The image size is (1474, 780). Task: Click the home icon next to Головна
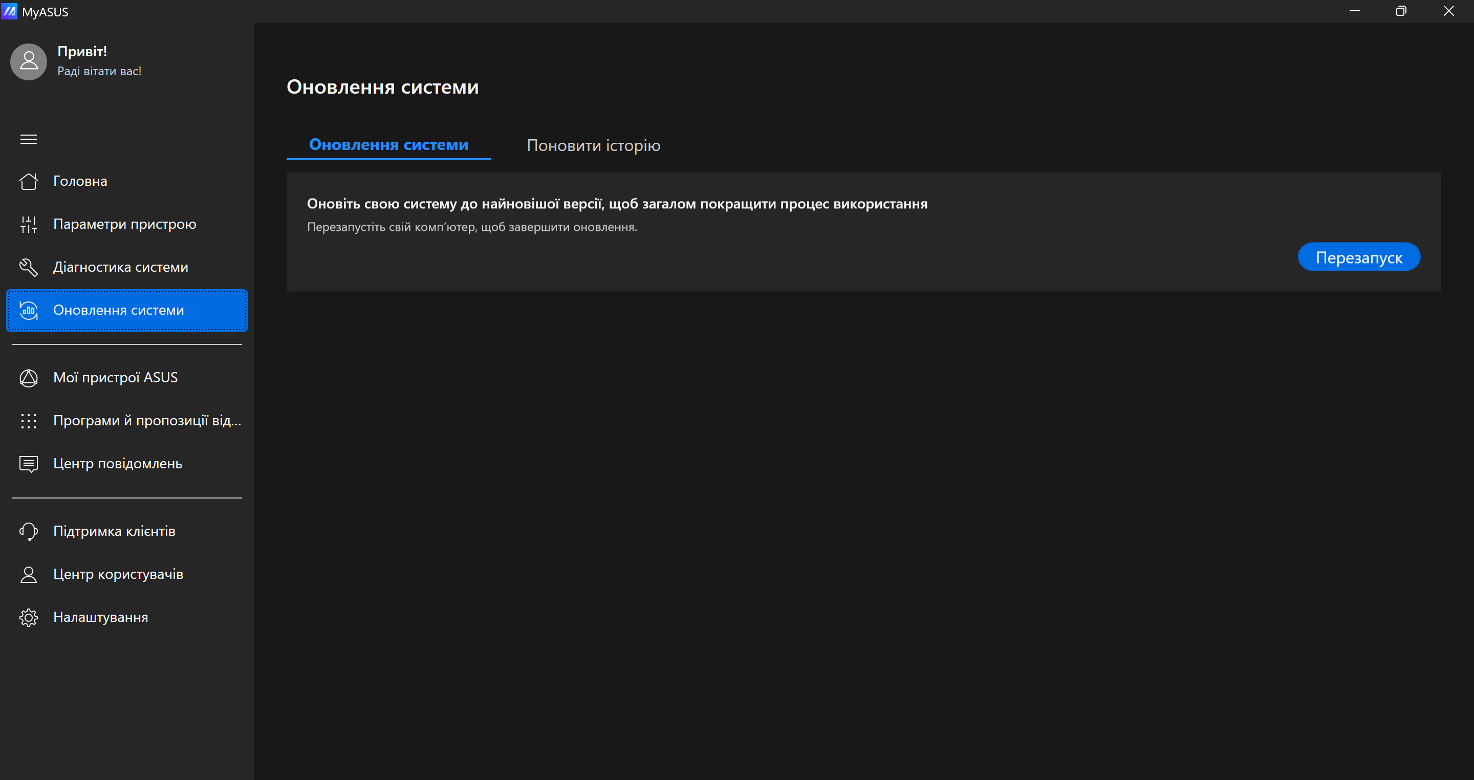(x=29, y=181)
